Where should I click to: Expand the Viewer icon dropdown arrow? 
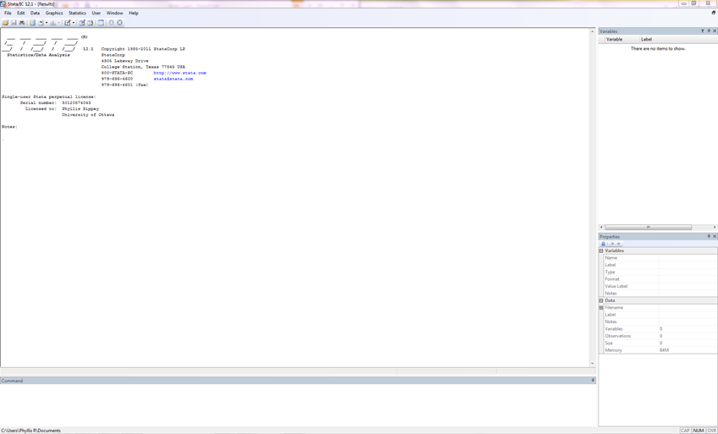pos(47,22)
